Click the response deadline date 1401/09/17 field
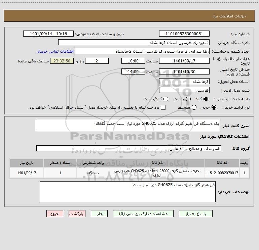The image size is (259, 250). pos(184,61)
